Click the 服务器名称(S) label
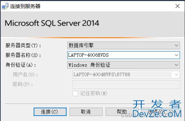The height and width of the screenshot is (121, 185). click(23, 55)
